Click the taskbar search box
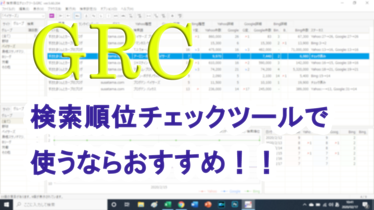Image resolution: width=374 pixels, height=210 pixels. click(x=60, y=205)
